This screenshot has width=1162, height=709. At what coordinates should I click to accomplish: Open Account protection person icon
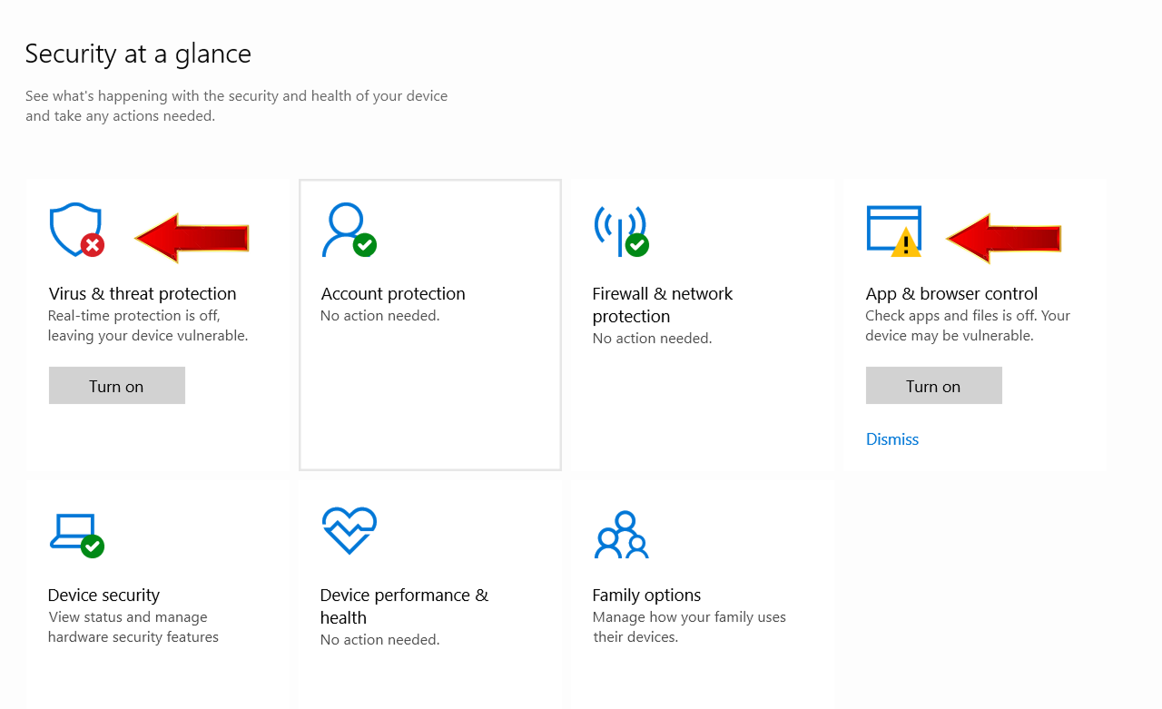(x=350, y=231)
